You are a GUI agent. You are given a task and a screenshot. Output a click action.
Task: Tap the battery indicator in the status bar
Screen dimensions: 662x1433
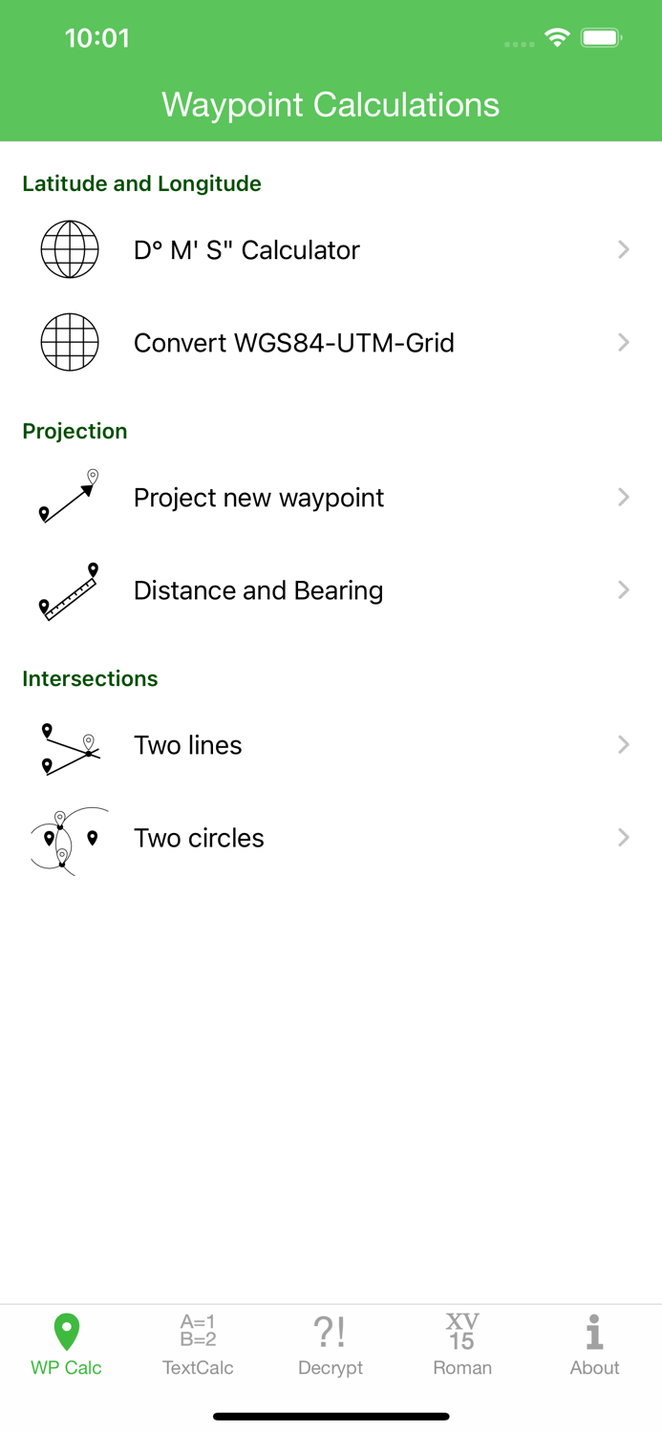click(602, 38)
